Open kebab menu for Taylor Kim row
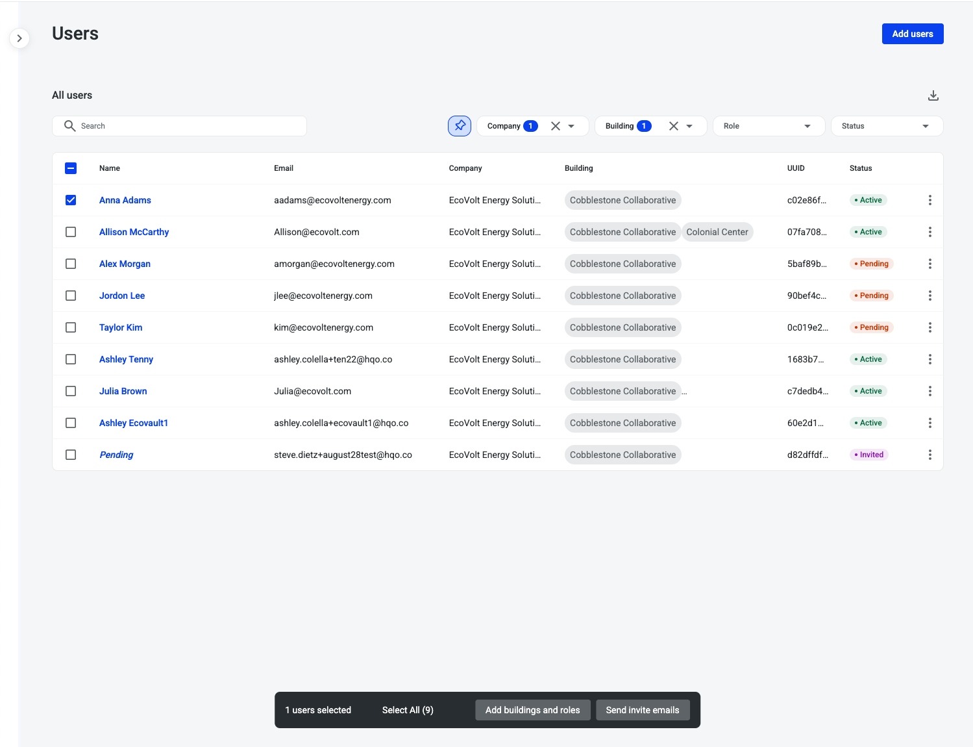Viewport: 973px width, 747px height. point(930,327)
